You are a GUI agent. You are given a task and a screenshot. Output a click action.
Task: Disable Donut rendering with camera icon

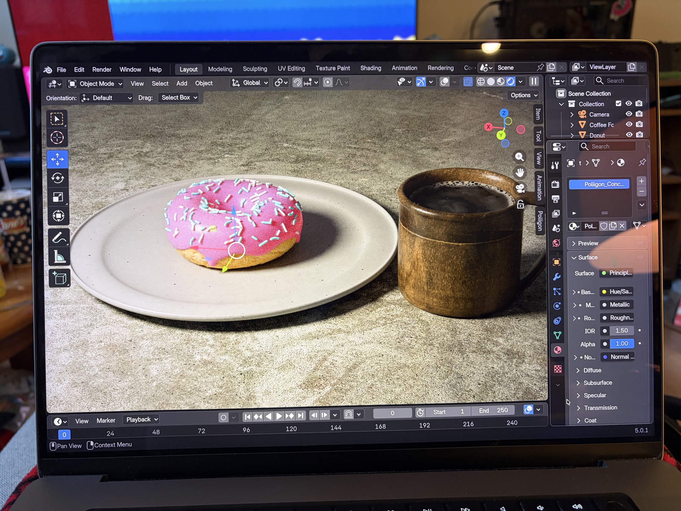(639, 135)
